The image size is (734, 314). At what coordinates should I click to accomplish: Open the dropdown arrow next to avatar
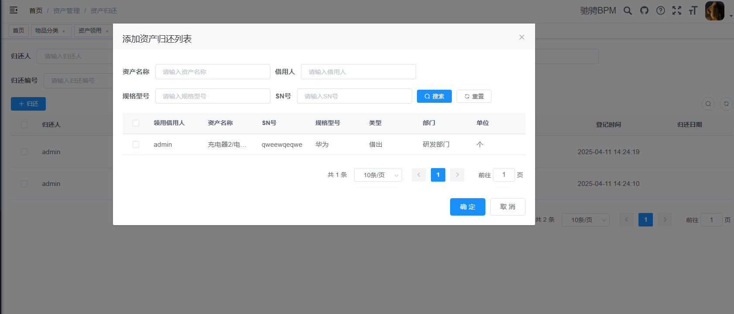[x=731, y=16]
